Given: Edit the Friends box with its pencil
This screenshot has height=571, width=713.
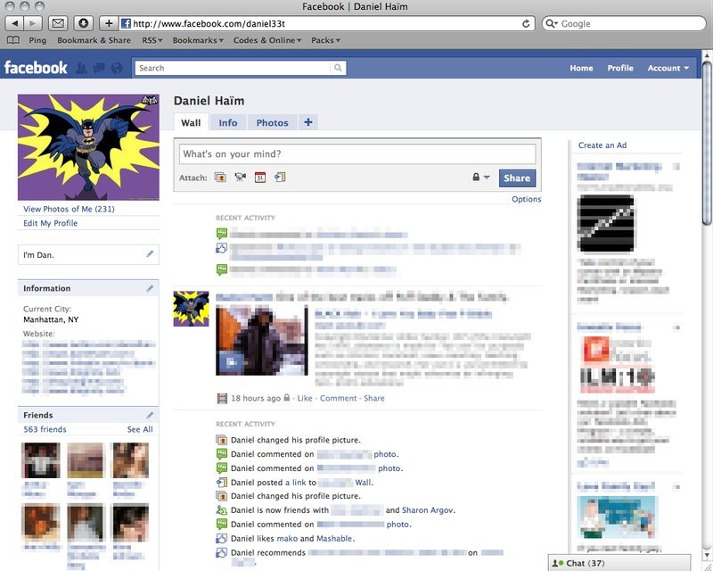Looking at the screenshot, I should pyautogui.click(x=150, y=415).
